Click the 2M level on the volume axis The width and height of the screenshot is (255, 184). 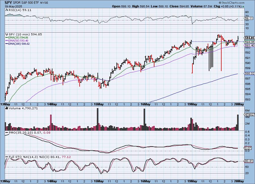247,123
